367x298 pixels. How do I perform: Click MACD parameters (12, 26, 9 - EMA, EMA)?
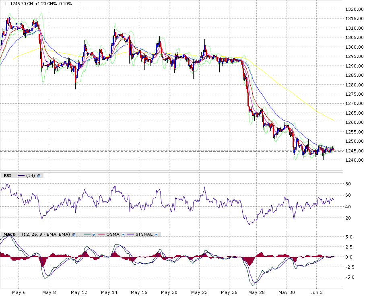pyautogui.click(x=46, y=234)
